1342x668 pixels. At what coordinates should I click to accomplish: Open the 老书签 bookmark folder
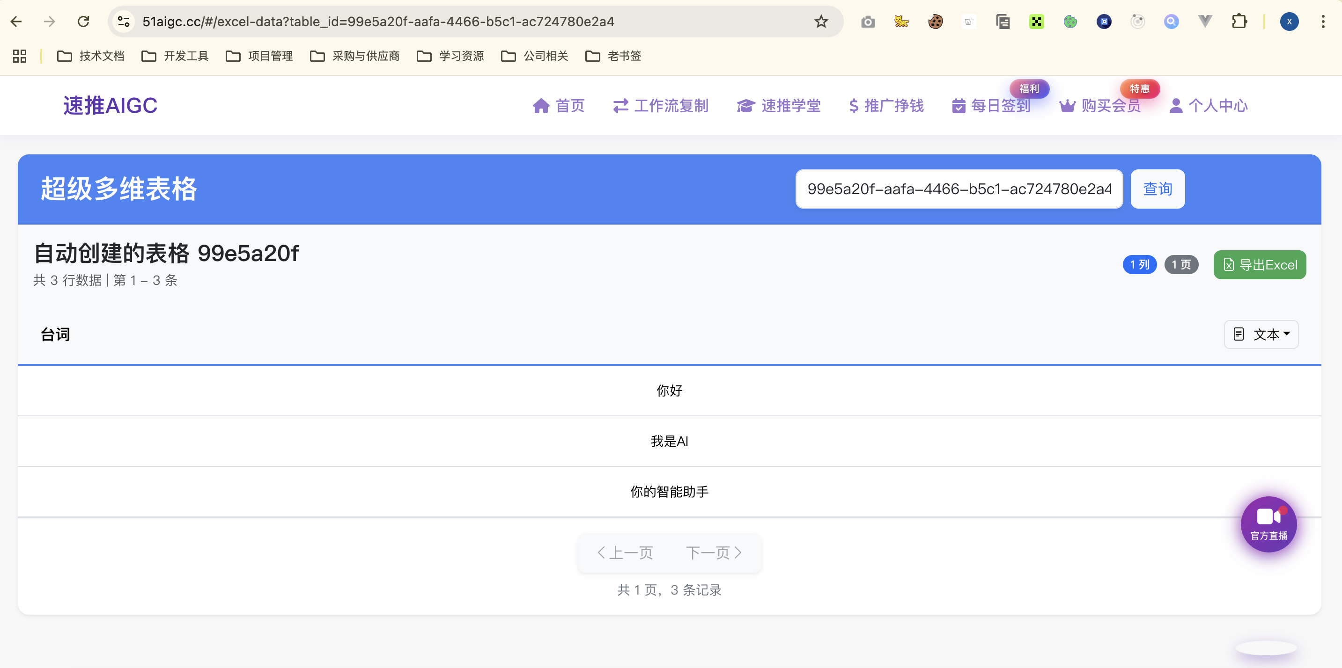tap(613, 56)
